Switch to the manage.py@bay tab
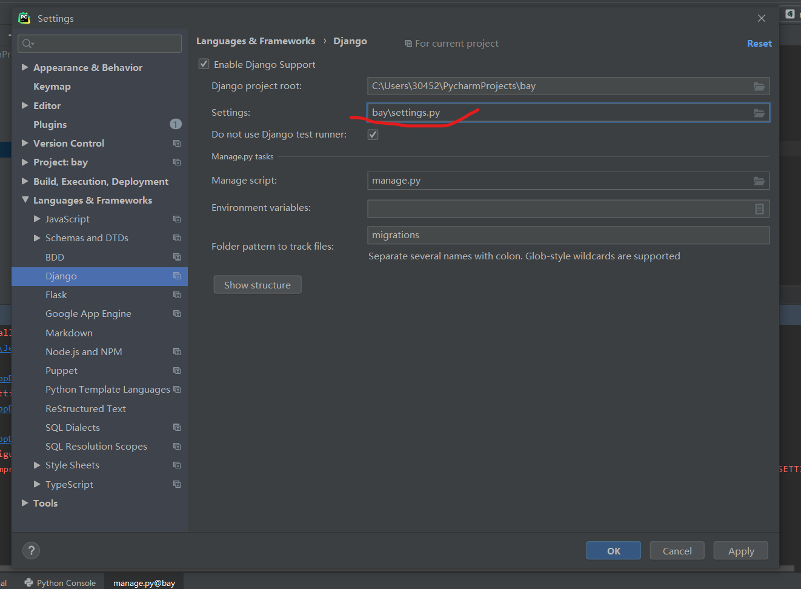The height and width of the screenshot is (589, 801). pyautogui.click(x=144, y=582)
